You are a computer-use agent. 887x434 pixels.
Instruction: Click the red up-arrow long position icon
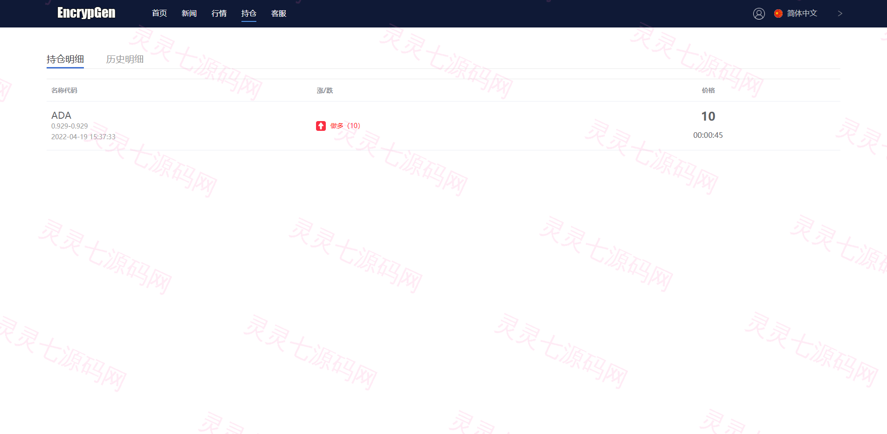321,126
